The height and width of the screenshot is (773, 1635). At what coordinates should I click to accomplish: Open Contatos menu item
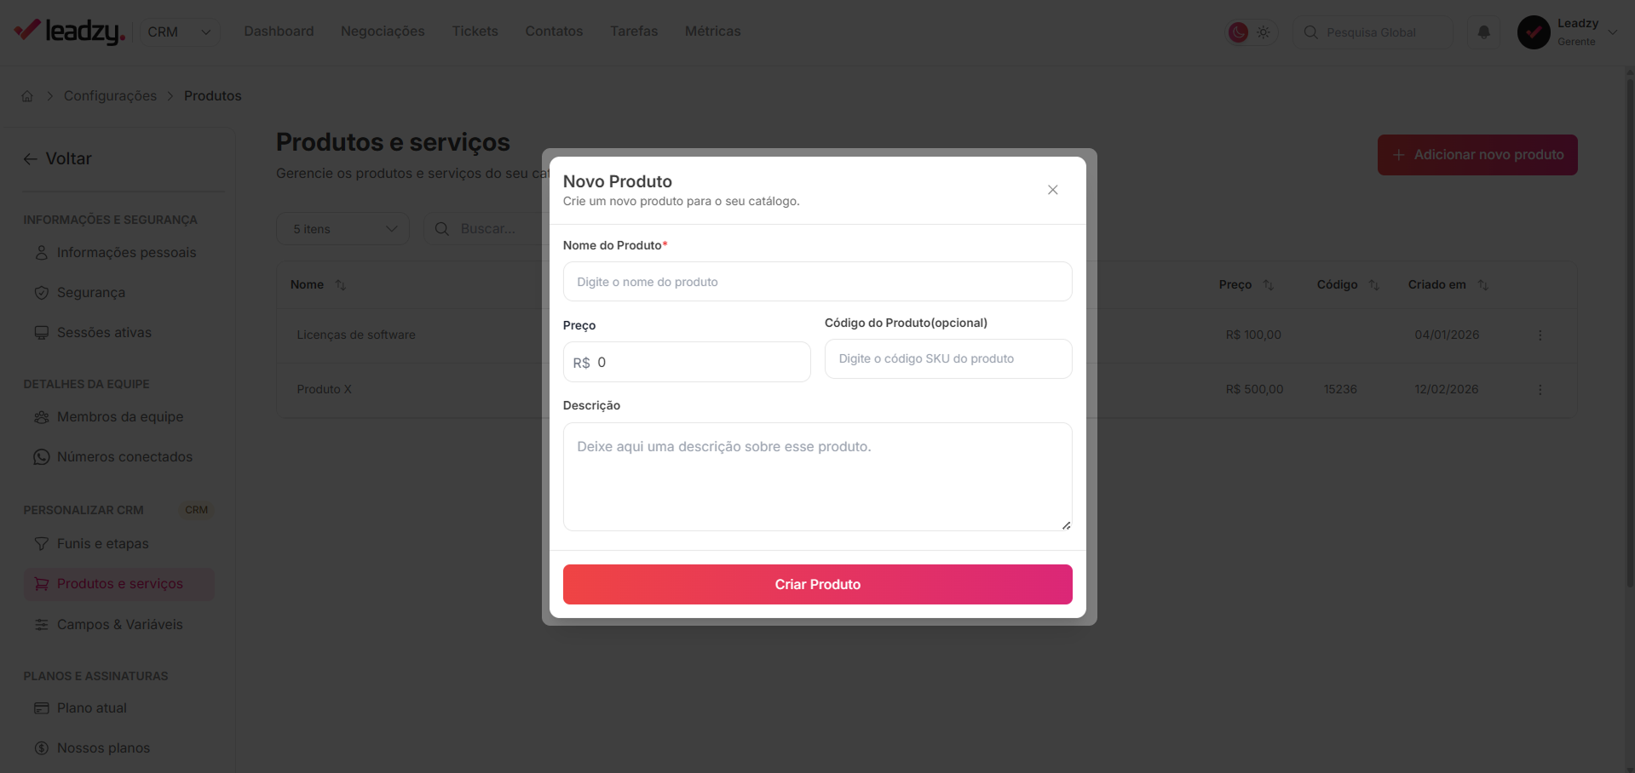pyautogui.click(x=554, y=31)
